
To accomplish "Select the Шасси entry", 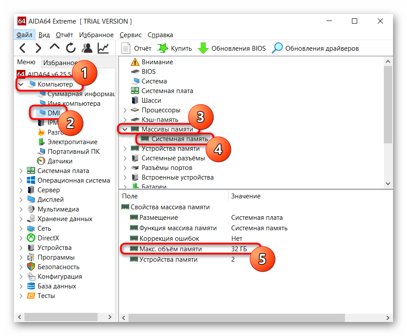I will [146, 100].
